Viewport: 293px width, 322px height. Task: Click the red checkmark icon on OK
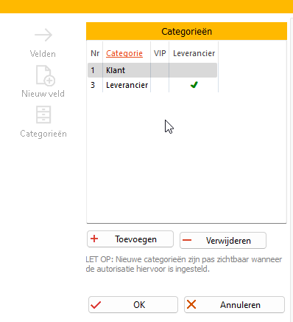click(x=96, y=305)
